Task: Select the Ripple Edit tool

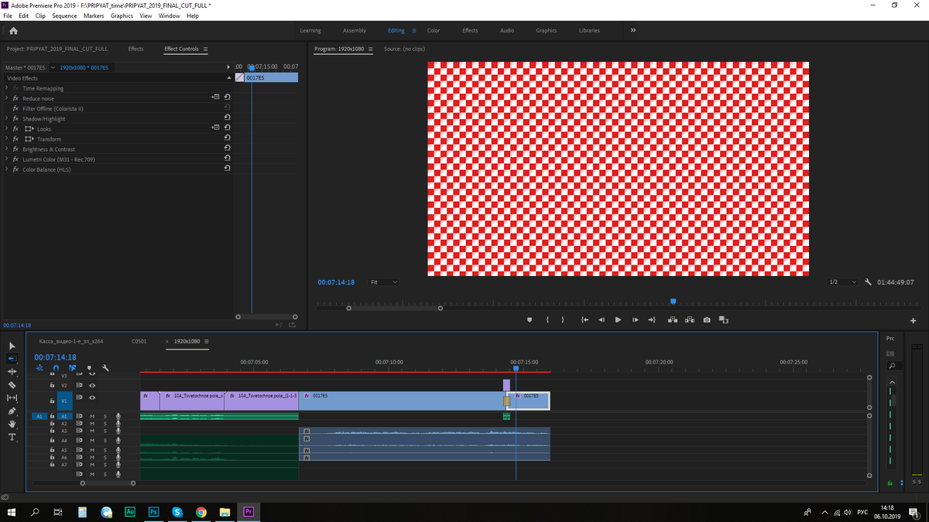Action: [x=12, y=372]
